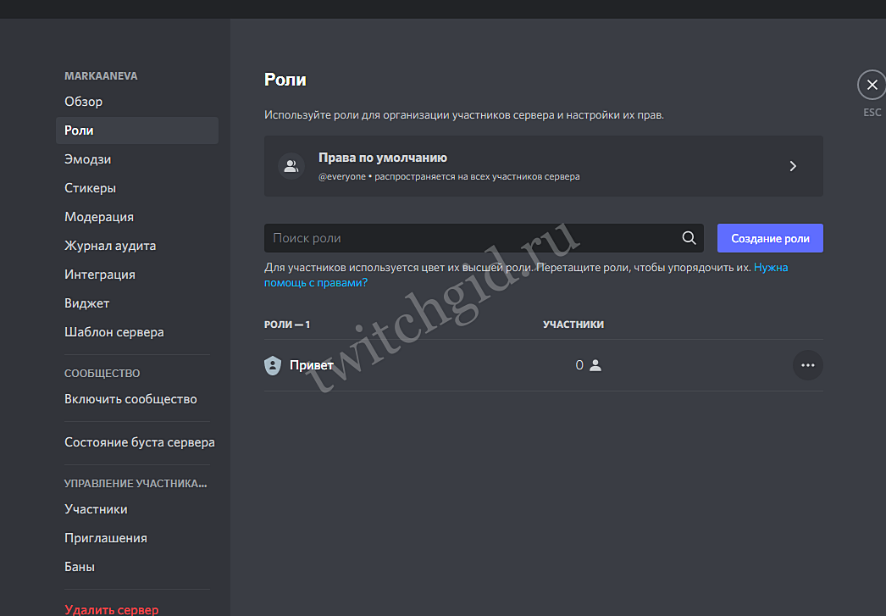
Task: Open Журнал аудита in the sidebar
Action: (x=110, y=246)
